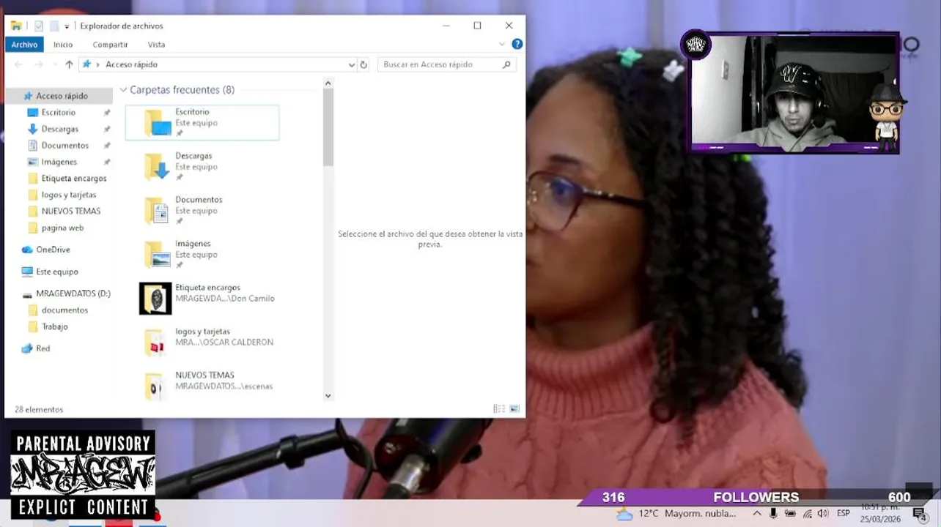Click the file list scrollbar thumb
Viewport: 941px width, 527px height.
pyautogui.click(x=328, y=127)
